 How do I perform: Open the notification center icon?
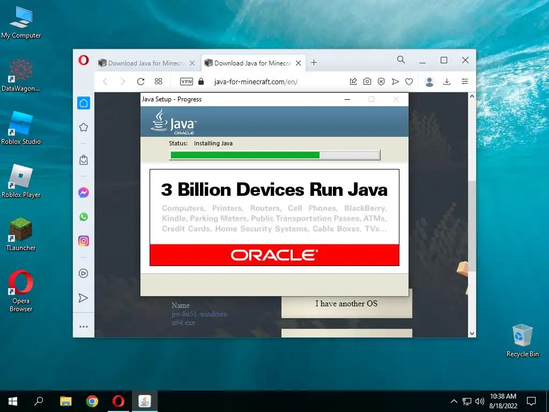coord(531,401)
